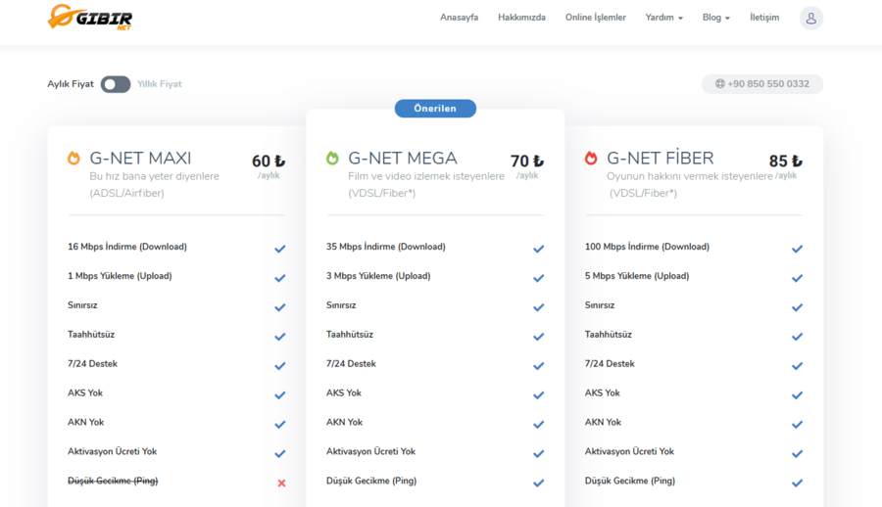
Task: Click the '16 Mbps İndirme (Download)' text
Action: coord(127,247)
